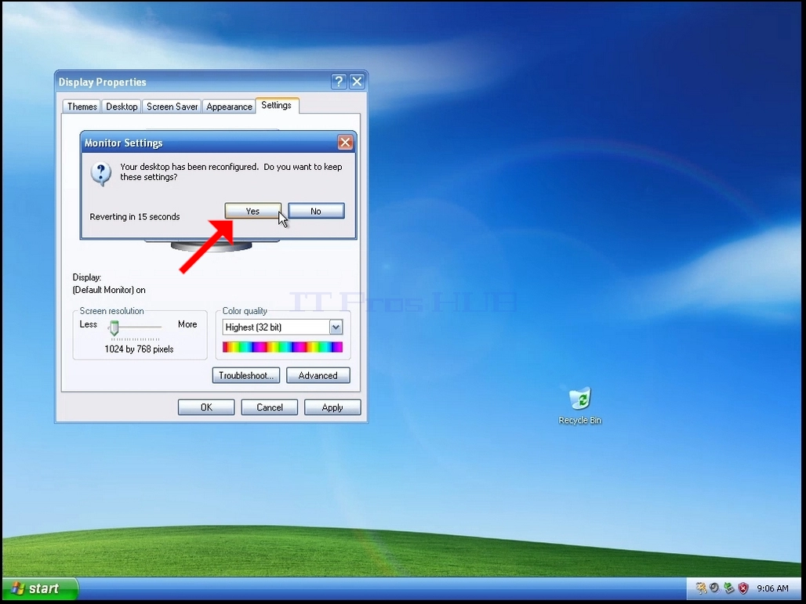Click the volume speaker tray icon

coord(714,588)
